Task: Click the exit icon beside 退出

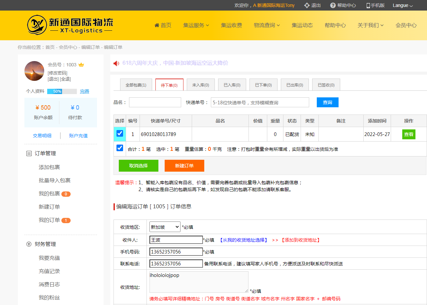Action: click(x=307, y=5)
